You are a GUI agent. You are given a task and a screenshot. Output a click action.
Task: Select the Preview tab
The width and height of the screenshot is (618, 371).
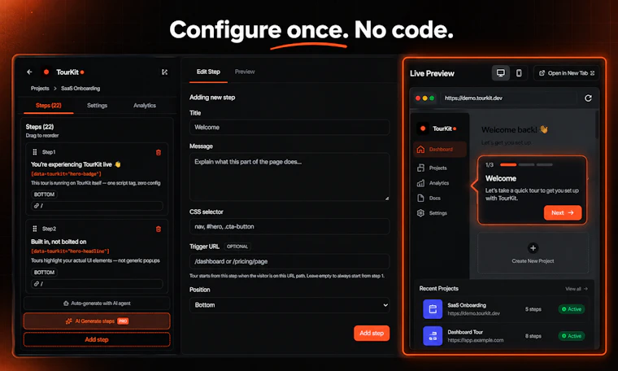[x=245, y=72]
